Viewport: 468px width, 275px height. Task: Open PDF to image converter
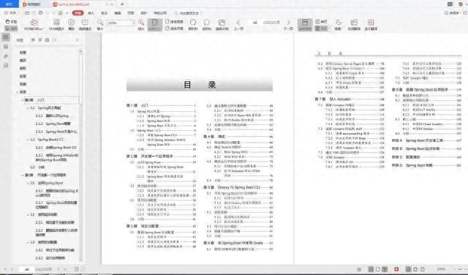pos(56,25)
